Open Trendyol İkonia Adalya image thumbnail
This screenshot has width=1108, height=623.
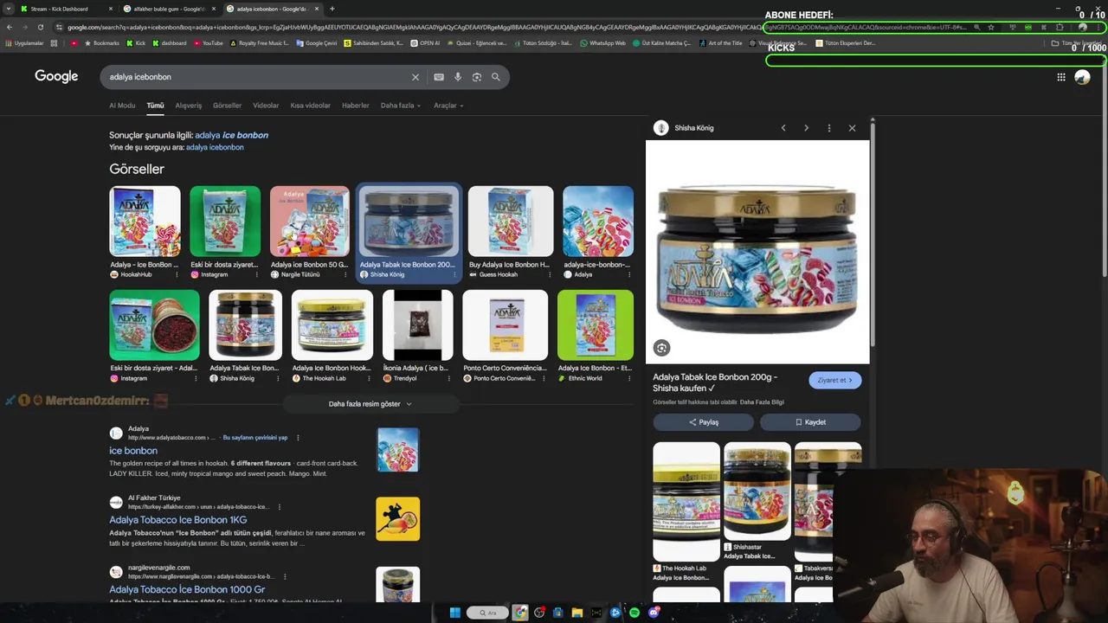point(417,325)
